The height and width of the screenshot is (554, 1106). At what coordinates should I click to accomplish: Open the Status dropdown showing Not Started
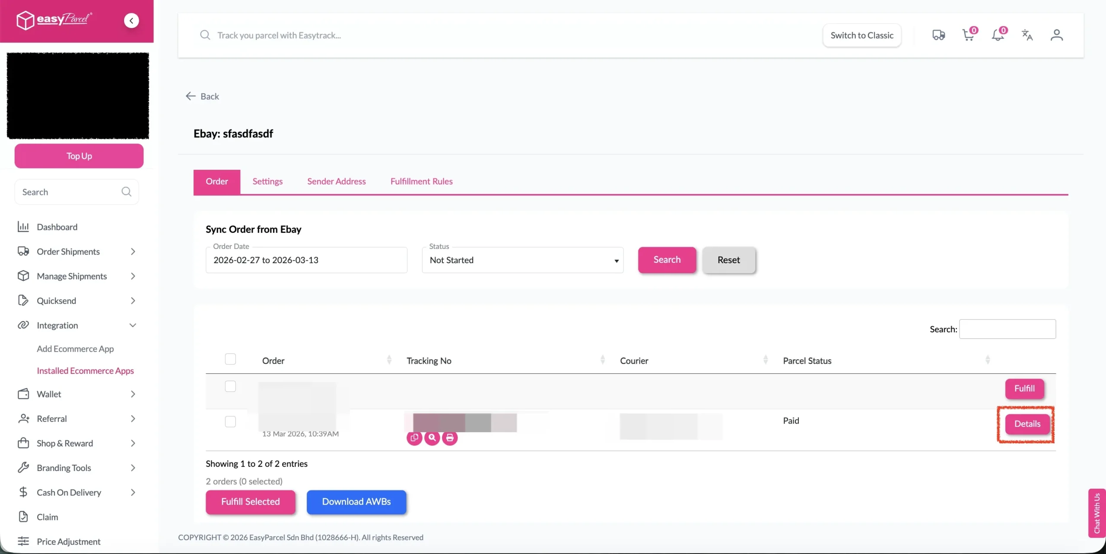tap(522, 260)
